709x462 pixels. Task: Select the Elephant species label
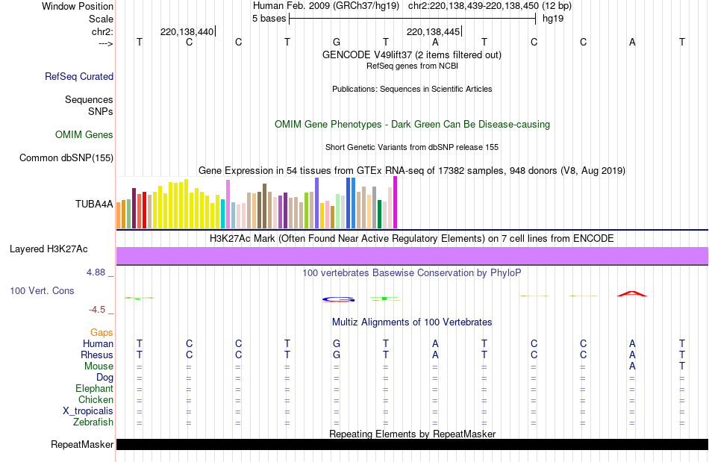click(x=94, y=388)
